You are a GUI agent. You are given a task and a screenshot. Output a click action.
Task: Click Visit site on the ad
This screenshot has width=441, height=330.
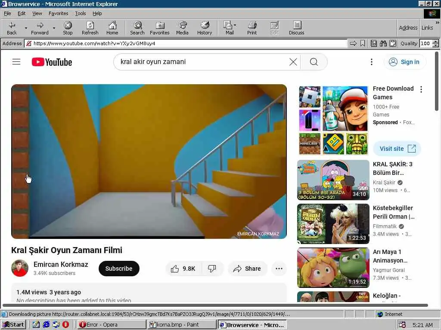(397, 148)
